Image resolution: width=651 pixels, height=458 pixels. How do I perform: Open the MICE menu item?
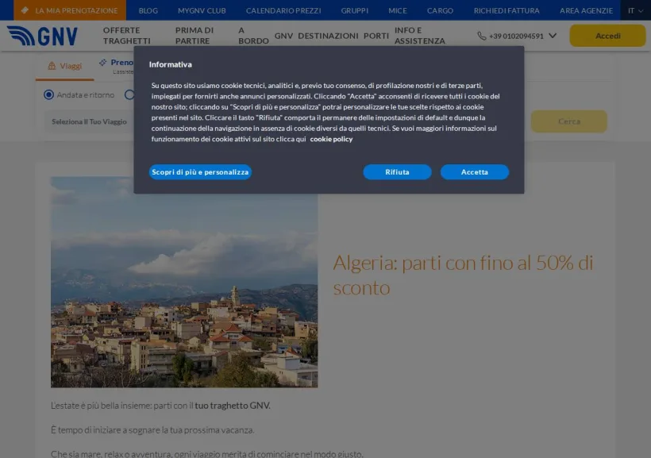[398, 10]
